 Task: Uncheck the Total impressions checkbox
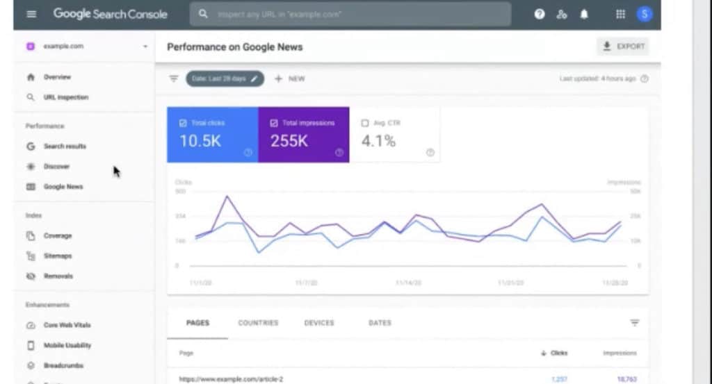coord(274,124)
